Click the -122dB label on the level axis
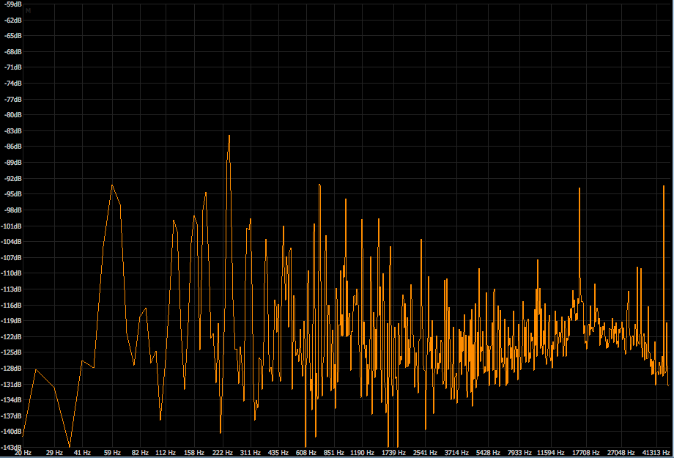This screenshot has height=458, width=674. 12,336
